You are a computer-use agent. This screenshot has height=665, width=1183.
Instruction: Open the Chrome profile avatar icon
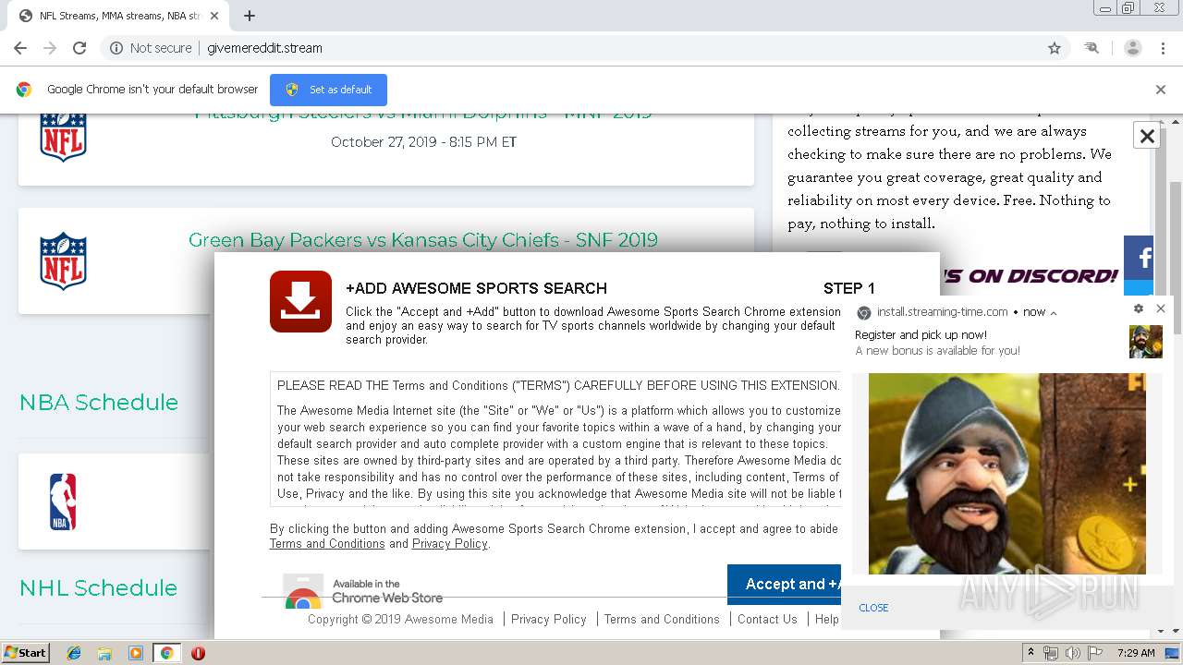click(1133, 48)
